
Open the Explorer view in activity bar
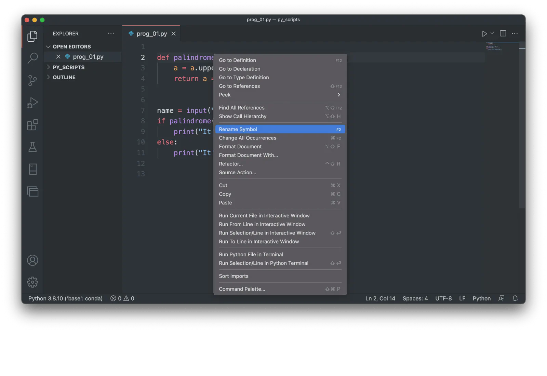(x=32, y=36)
